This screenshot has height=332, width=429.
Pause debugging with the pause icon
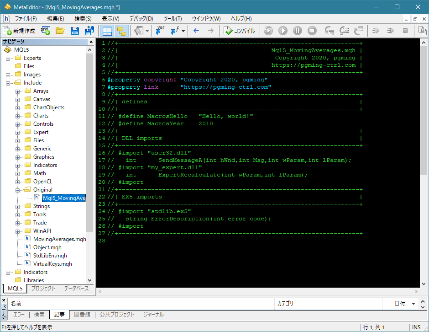pos(298,31)
